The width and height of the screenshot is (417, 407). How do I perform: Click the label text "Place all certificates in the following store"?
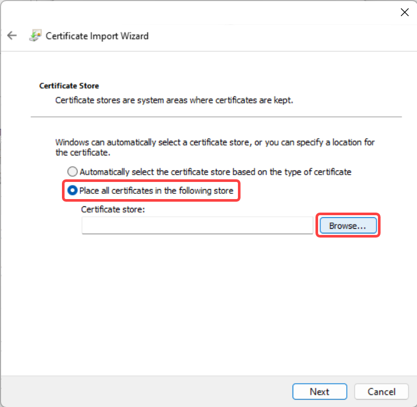click(156, 191)
